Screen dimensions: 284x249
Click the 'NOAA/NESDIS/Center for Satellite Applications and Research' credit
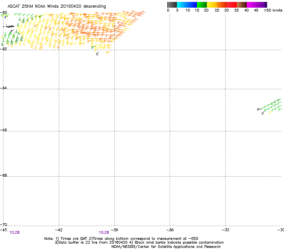pos(166,247)
